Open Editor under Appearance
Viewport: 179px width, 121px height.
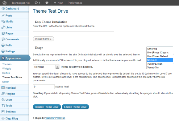coord(6,82)
